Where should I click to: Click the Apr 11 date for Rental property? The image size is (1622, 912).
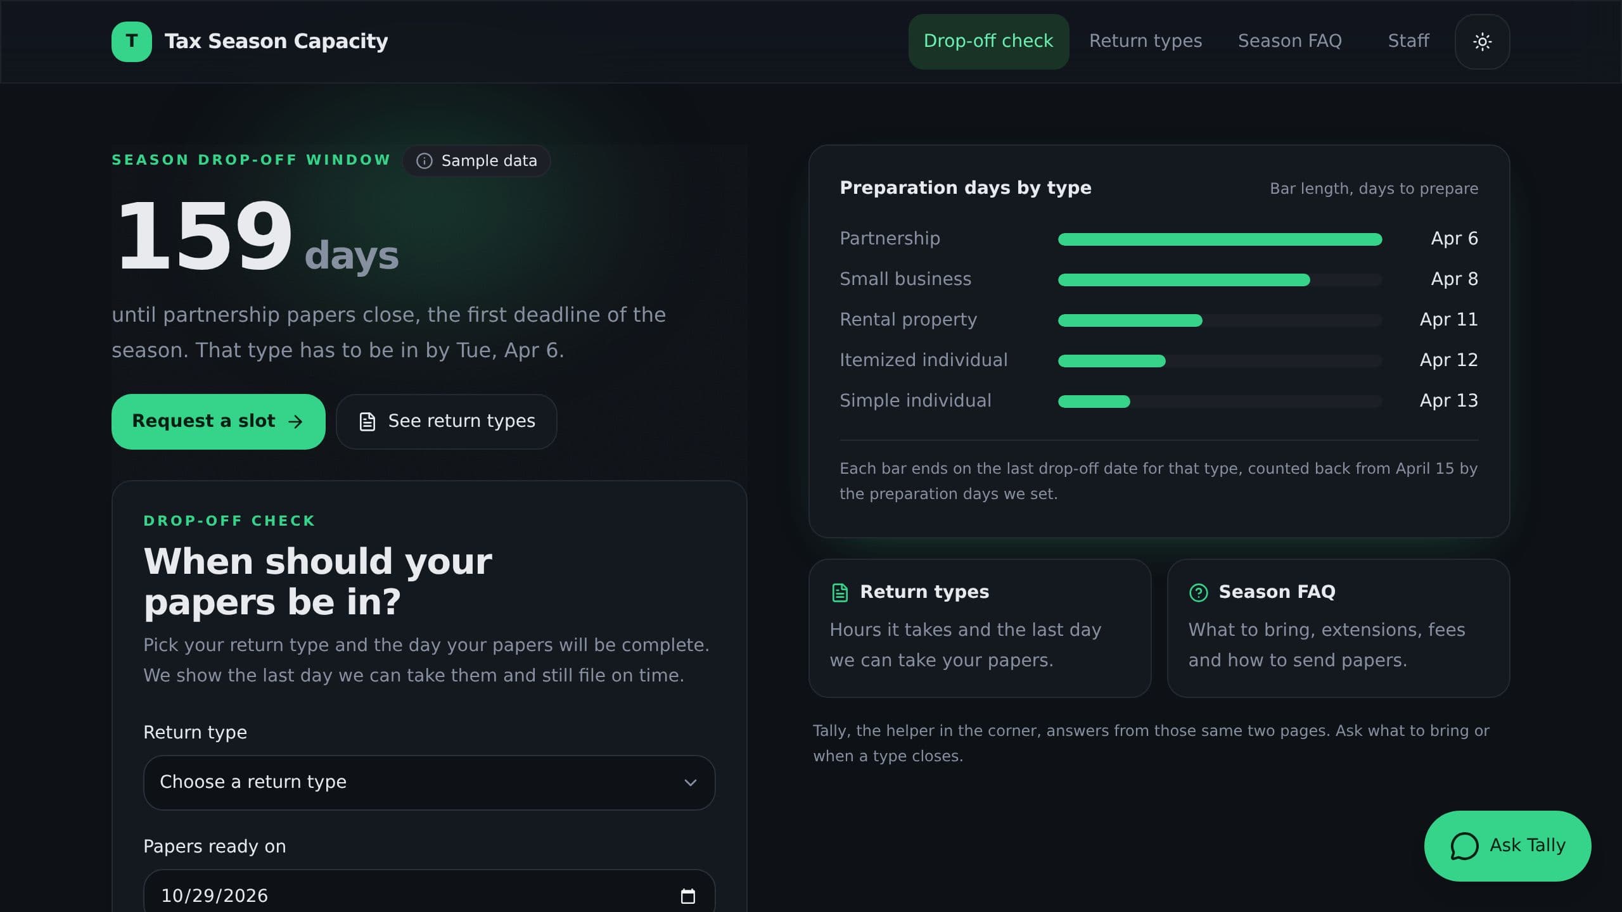coord(1448,320)
